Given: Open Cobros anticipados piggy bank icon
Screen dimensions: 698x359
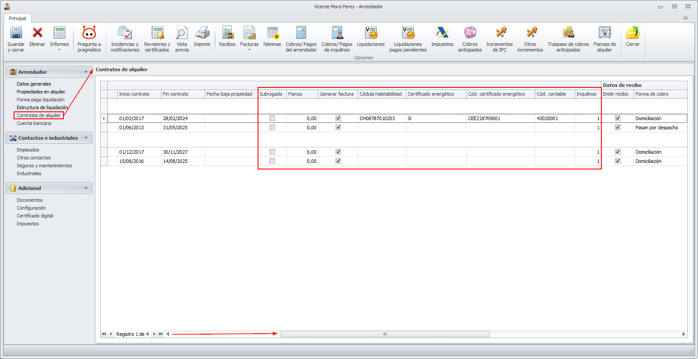Looking at the screenshot, I should [470, 33].
